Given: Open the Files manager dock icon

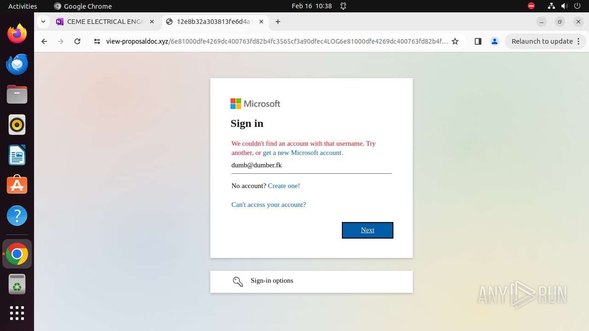Looking at the screenshot, I should pyautogui.click(x=17, y=94).
